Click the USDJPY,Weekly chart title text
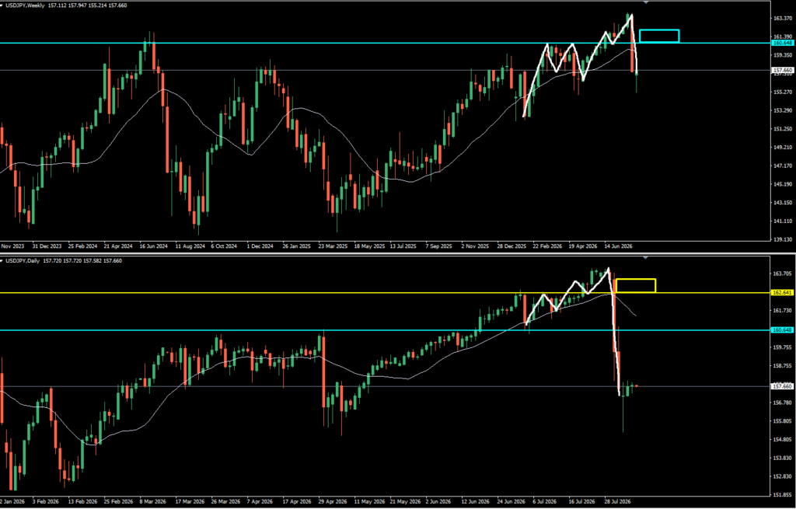 pyautogui.click(x=25, y=5)
